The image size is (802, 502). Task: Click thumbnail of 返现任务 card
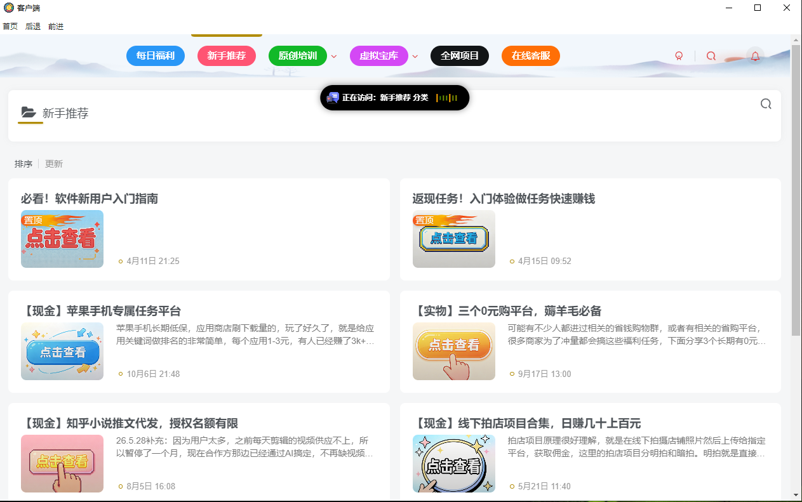(454, 239)
